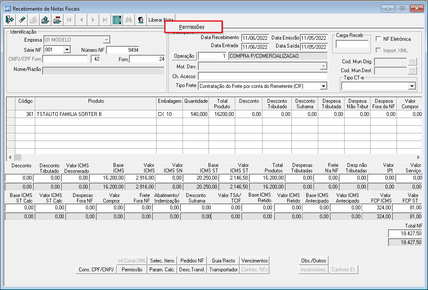Click the save to folder icon
Viewport: 428px width, 290px height.
[x=46, y=20]
